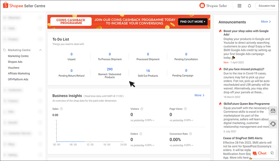Expand More next to Announcements

265,22
